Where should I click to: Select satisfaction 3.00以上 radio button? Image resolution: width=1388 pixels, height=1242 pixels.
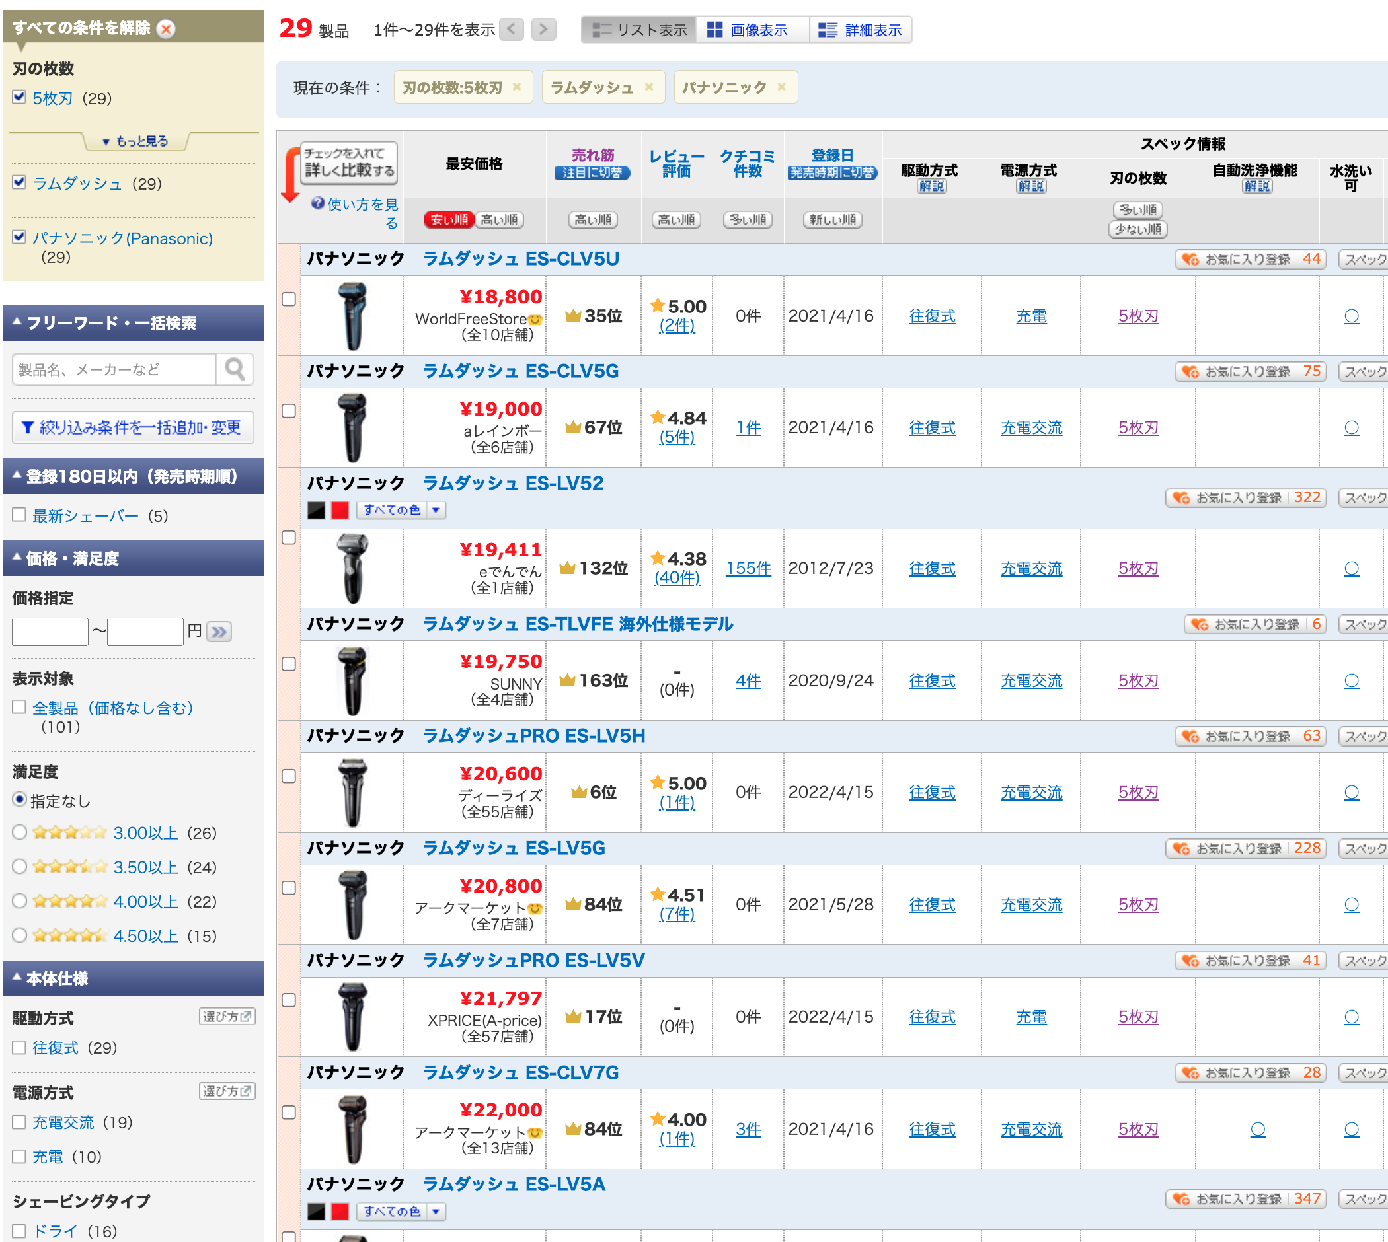point(20,832)
